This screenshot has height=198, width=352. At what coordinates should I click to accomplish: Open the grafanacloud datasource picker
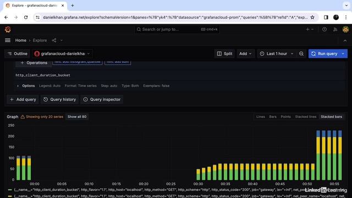click(x=62, y=54)
